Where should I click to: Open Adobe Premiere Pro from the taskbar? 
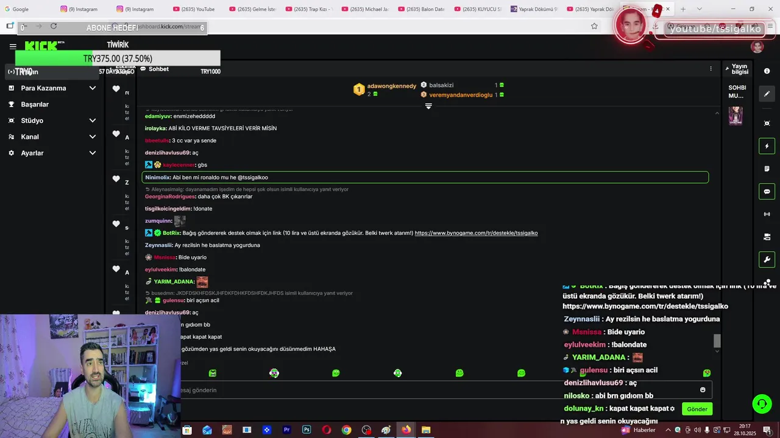tap(286, 430)
